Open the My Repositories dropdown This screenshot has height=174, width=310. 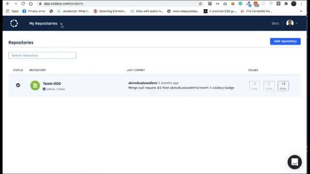tap(46, 24)
